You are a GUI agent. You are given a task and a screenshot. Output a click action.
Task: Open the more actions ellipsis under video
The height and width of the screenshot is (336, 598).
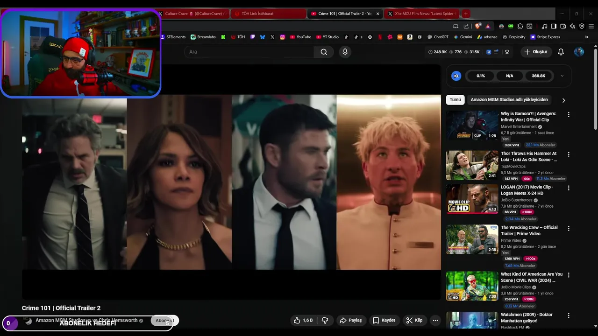click(x=435, y=320)
